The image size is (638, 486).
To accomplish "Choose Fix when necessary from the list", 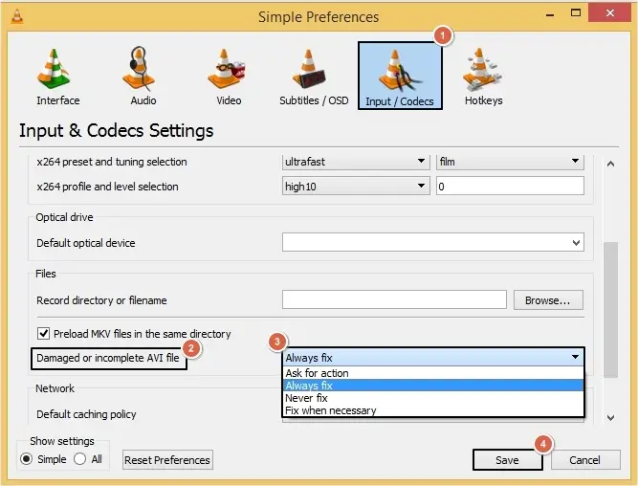I will point(433,410).
